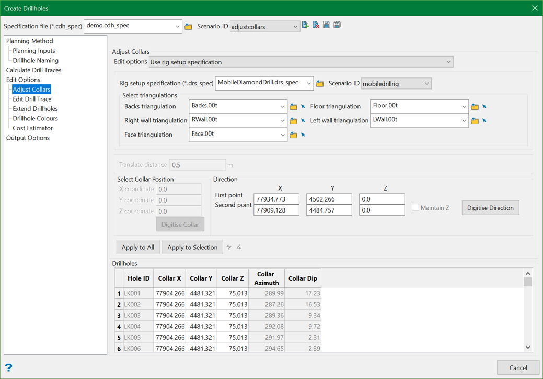The image size is (543, 379).
Task: Browse for Floor triangulation file
Action: point(475,107)
